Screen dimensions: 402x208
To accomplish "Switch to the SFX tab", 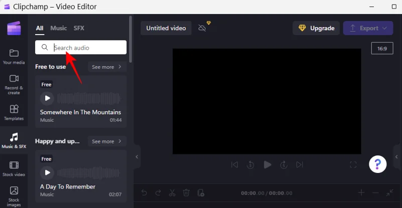I will coord(79,28).
